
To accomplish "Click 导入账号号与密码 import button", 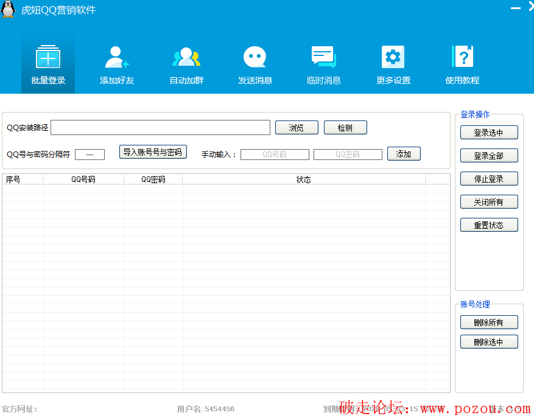I will coord(153,152).
